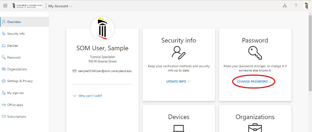Go to Devices in the sidebar
Image resolution: width=312 pixels, height=132 pixels.
13,46
